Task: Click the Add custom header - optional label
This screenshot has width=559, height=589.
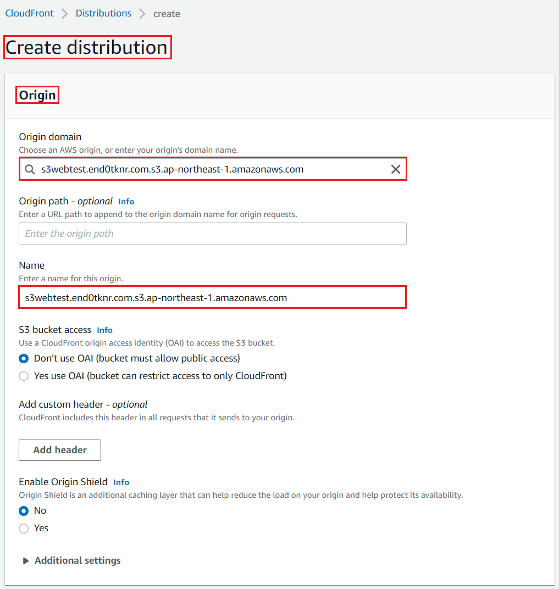Action: pos(83,404)
